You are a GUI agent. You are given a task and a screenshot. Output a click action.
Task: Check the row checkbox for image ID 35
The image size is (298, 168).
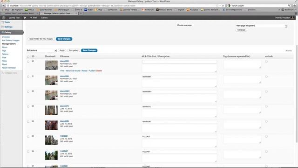click(28, 137)
